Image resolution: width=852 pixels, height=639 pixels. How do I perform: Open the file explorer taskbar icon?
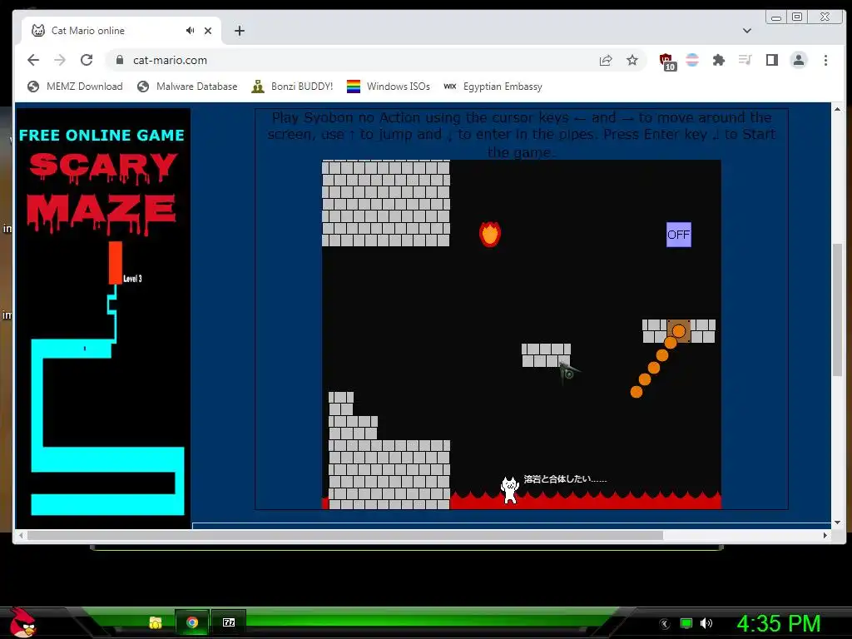click(x=156, y=622)
